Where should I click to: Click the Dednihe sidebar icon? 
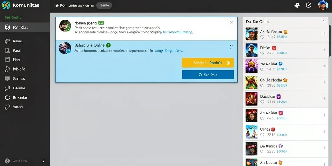point(7,88)
